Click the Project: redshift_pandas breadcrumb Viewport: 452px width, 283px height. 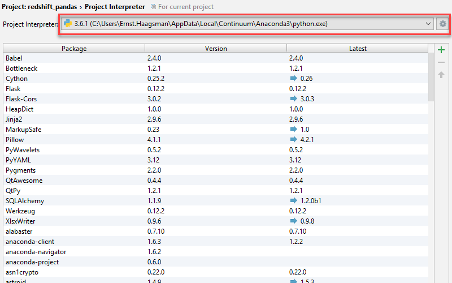click(x=39, y=7)
